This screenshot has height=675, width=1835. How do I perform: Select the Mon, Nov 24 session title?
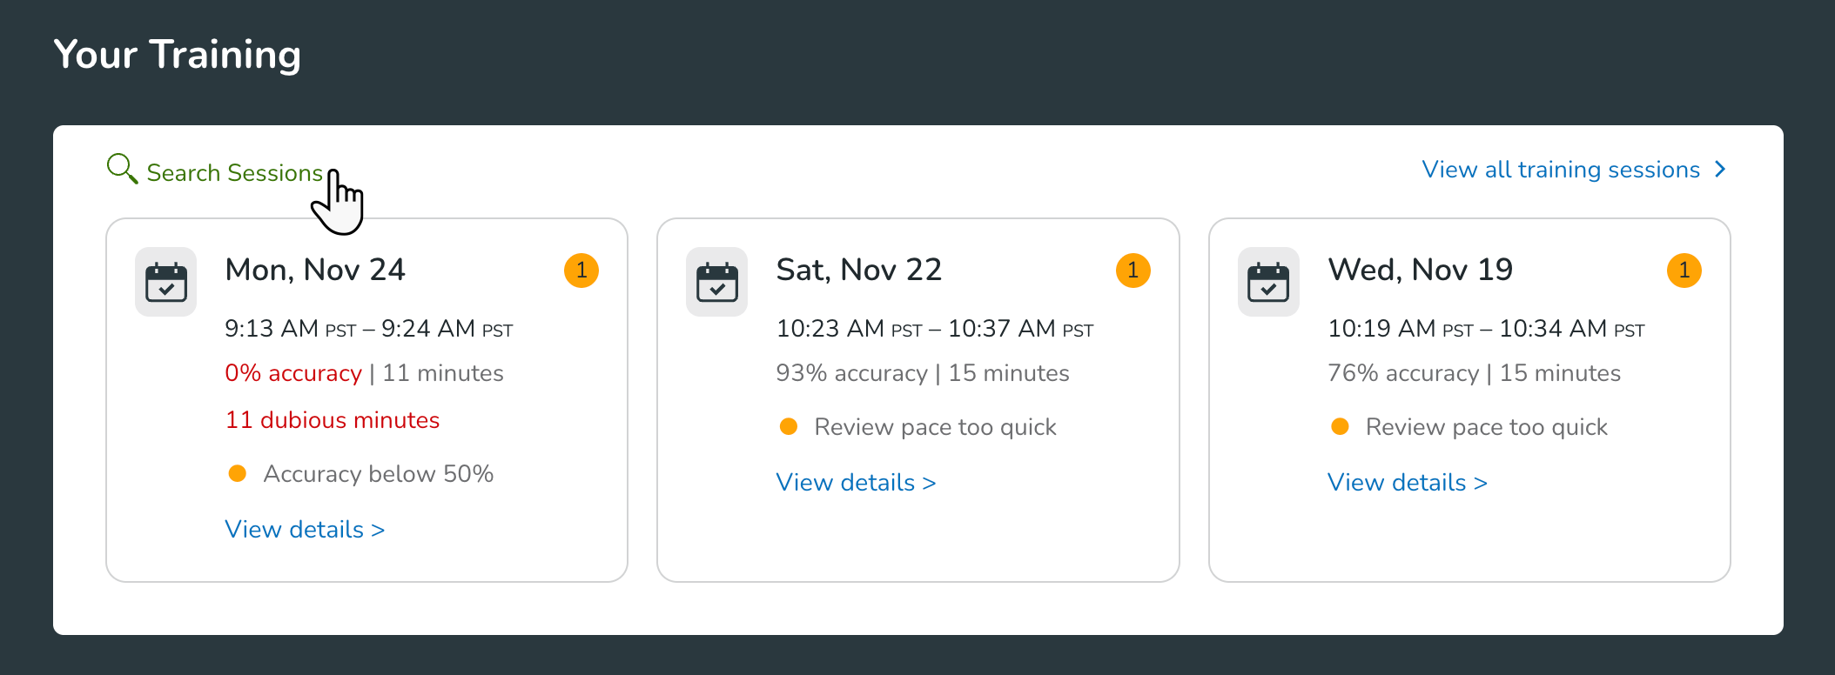tap(315, 270)
